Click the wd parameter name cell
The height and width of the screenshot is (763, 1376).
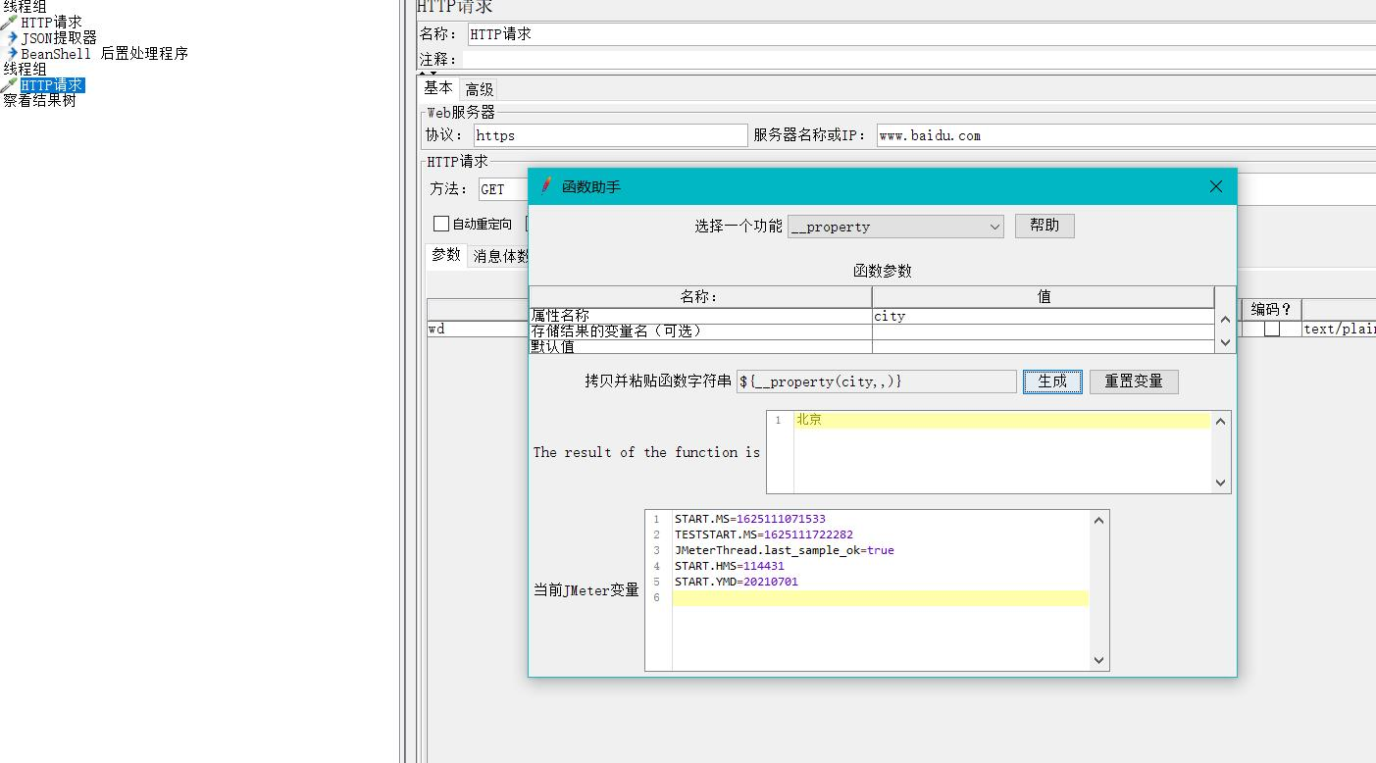pos(478,330)
